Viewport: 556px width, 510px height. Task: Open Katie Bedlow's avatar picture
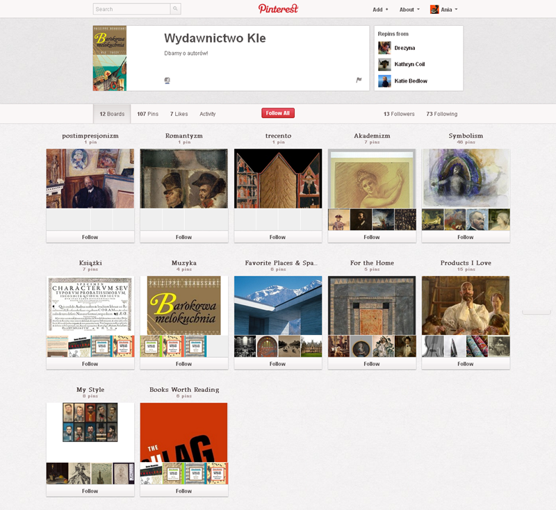tap(384, 81)
